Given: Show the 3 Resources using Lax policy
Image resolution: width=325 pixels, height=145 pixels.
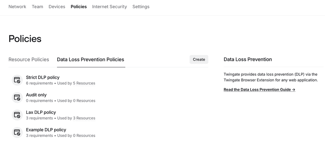Looking at the screenshot, I should coord(84,118).
